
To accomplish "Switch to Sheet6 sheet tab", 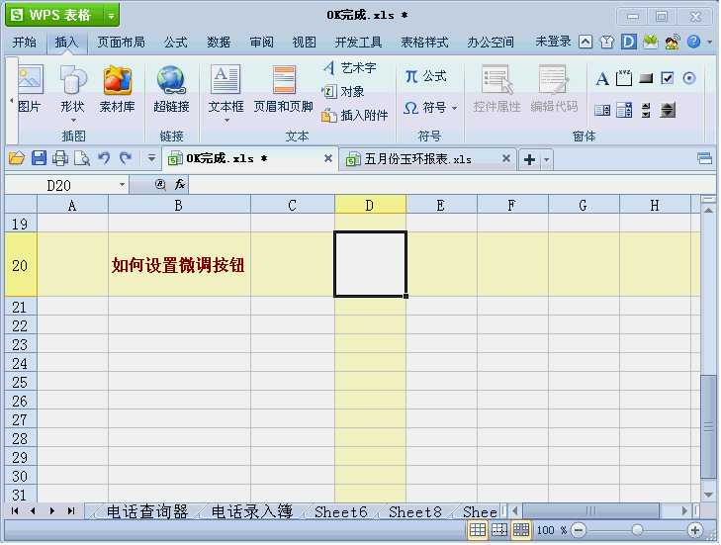I will click(x=341, y=511).
